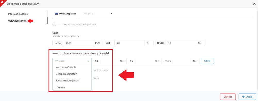Open the Dodaj kraj dropdown

pyautogui.click(x=98, y=14)
